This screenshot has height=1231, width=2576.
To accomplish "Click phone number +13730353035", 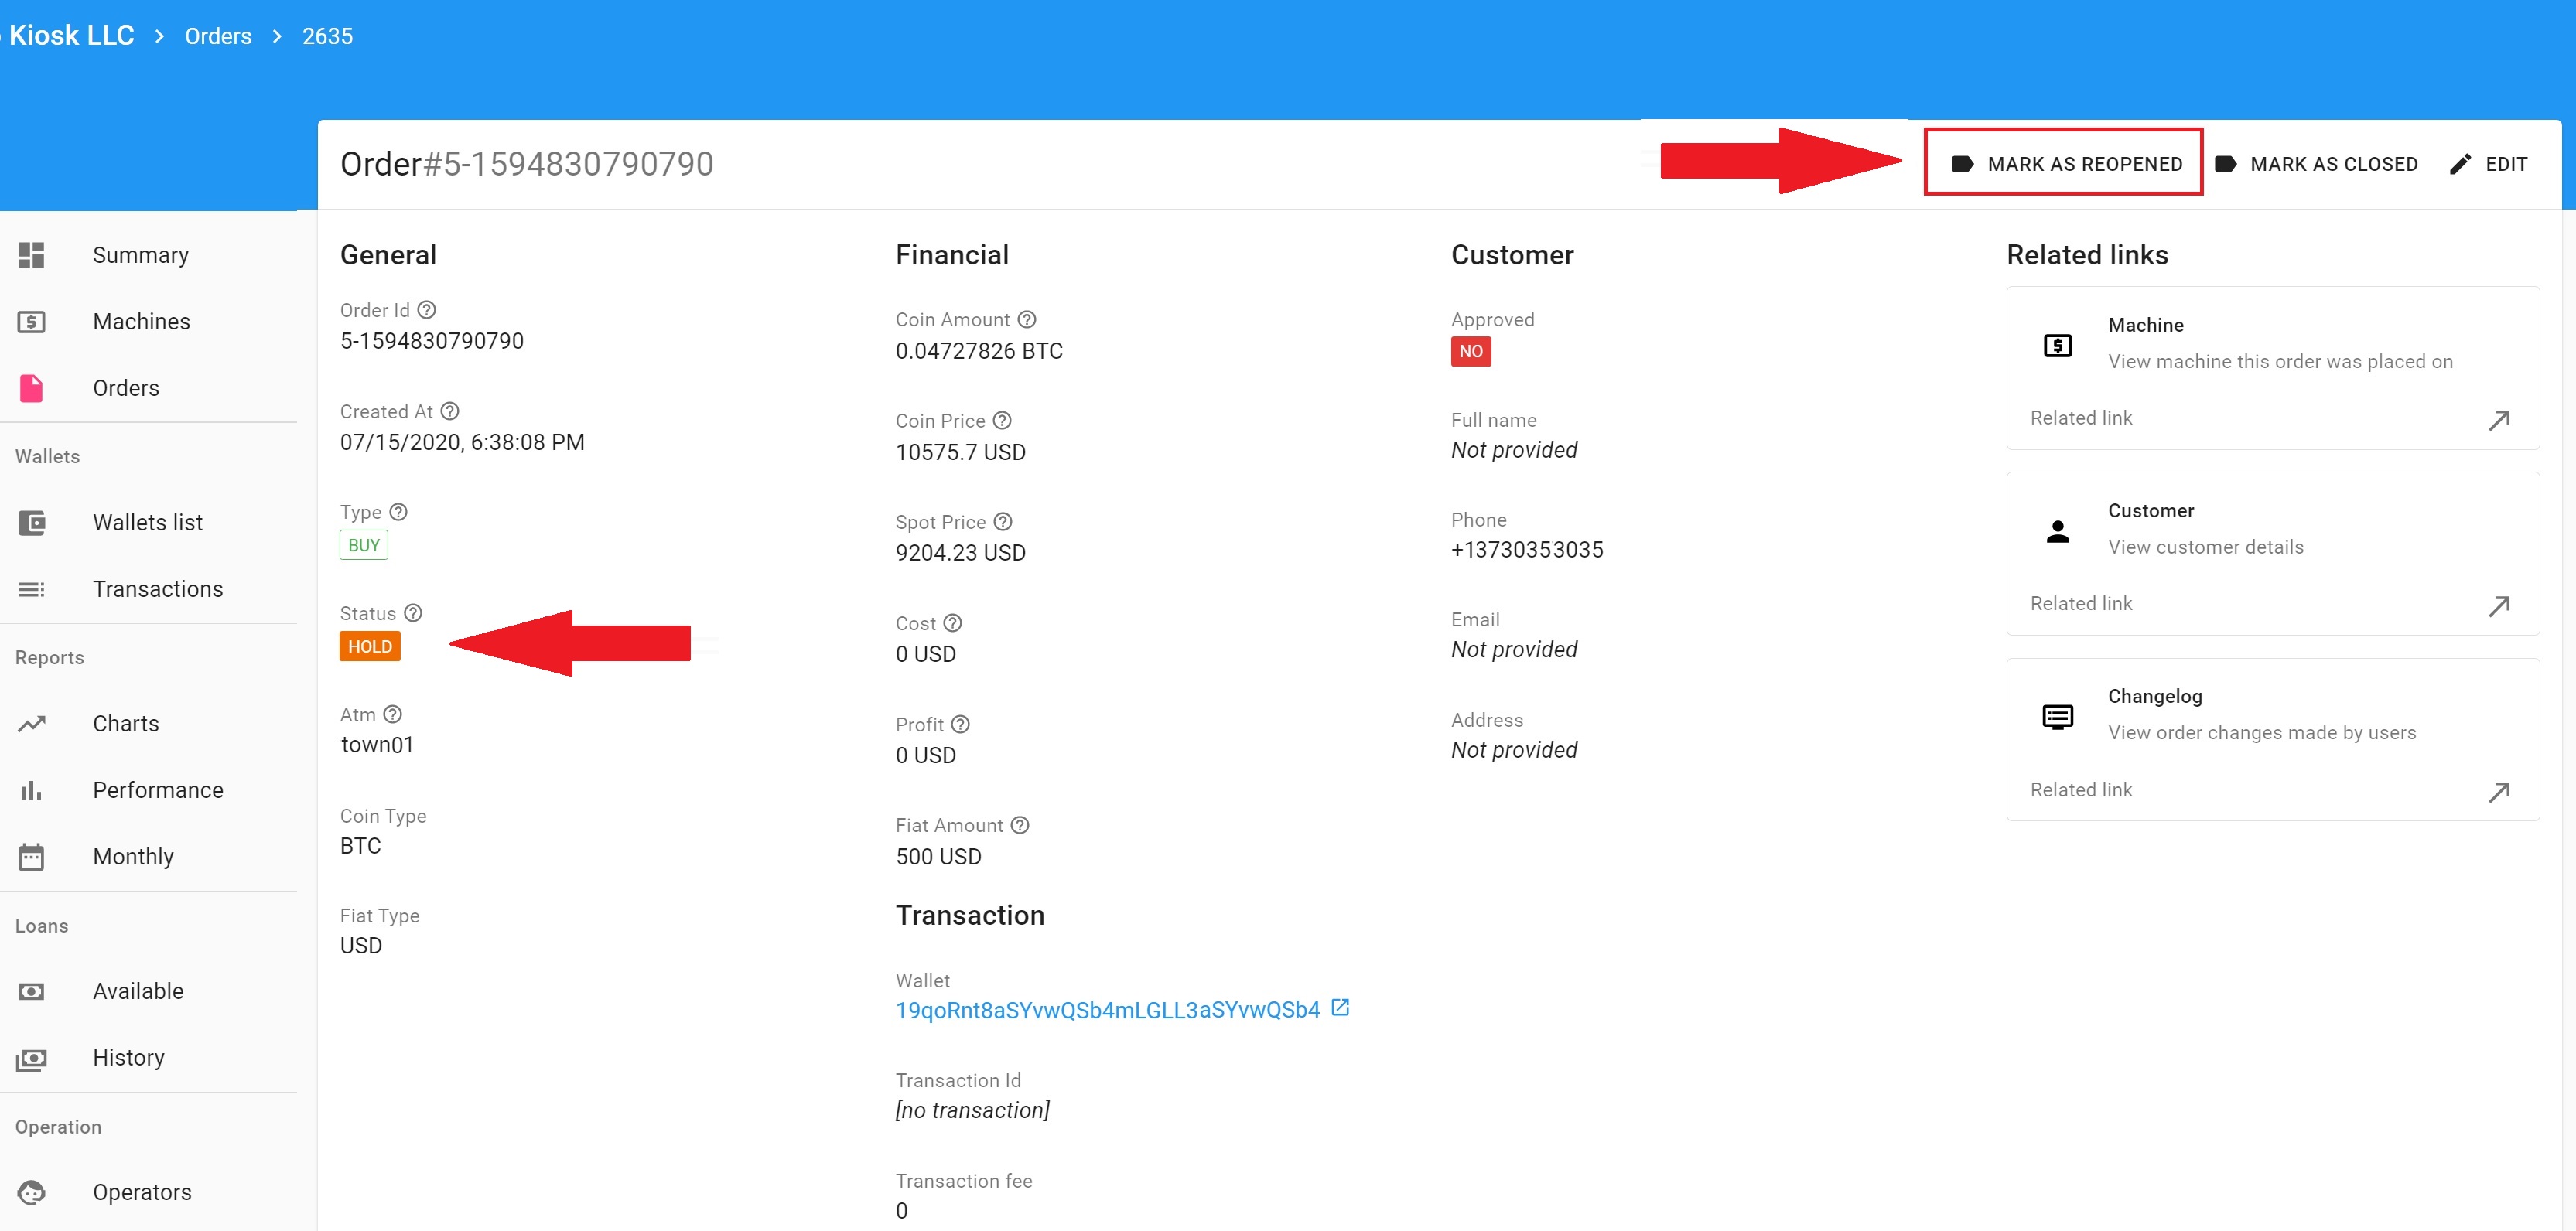I will coord(1527,550).
